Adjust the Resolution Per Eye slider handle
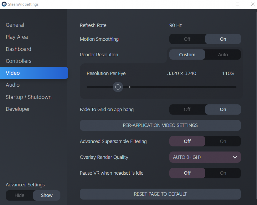The width and height of the screenshot is (257, 205). tap(118, 87)
